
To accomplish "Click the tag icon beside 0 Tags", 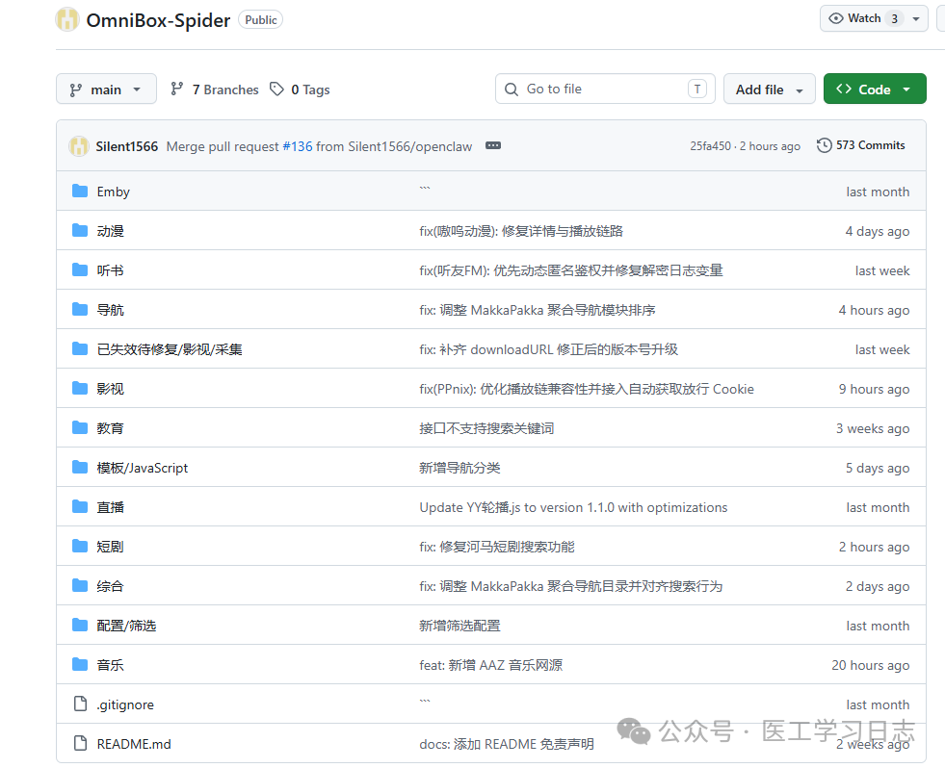I will point(276,89).
